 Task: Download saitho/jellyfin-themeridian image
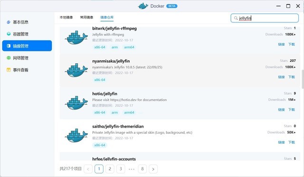pyautogui.click(x=291, y=142)
